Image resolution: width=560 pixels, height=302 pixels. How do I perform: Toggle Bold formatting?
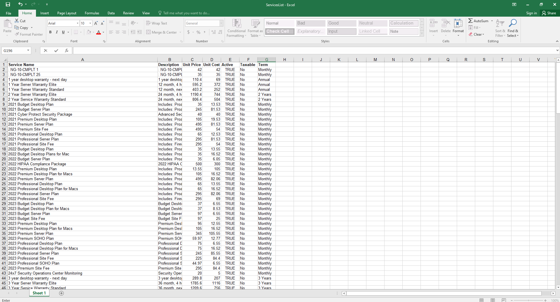pyautogui.click(x=50, y=32)
